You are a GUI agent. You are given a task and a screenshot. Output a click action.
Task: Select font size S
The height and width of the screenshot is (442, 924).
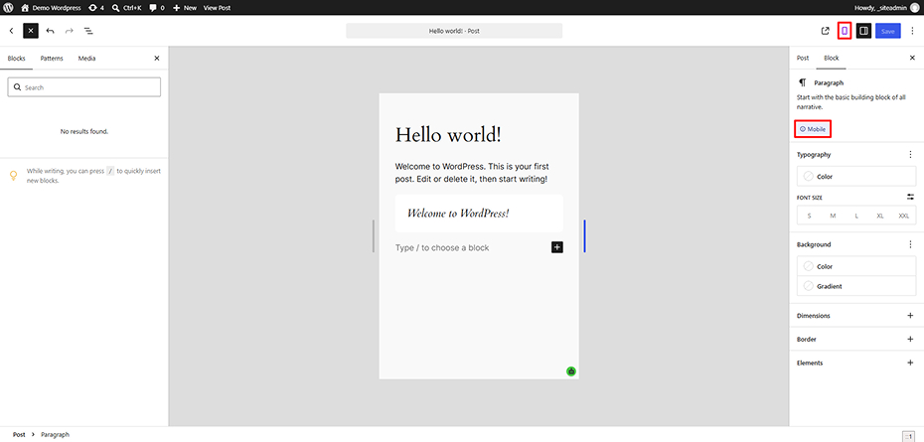pyautogui.click(x=809, y=216)
